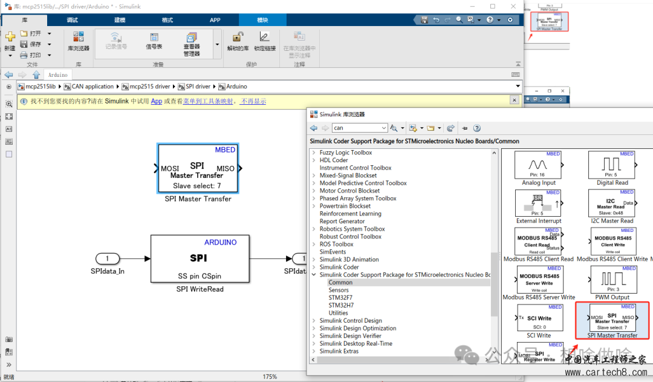Click the search block icon in Library Browser
Viewport: 653px width, 382px height.
394,128
